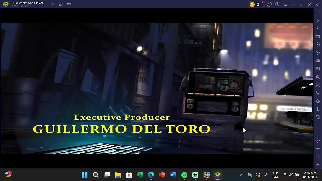Click the crossed-out cloud tray icon
The height and width of the screenshot is (181, 322).
pyautogui.click(x=250, y=175)
